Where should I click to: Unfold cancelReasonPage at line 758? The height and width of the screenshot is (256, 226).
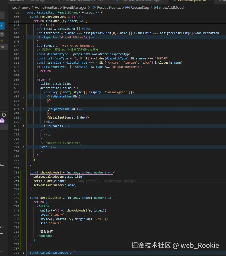pyautogui.click(x=23, y=253)
